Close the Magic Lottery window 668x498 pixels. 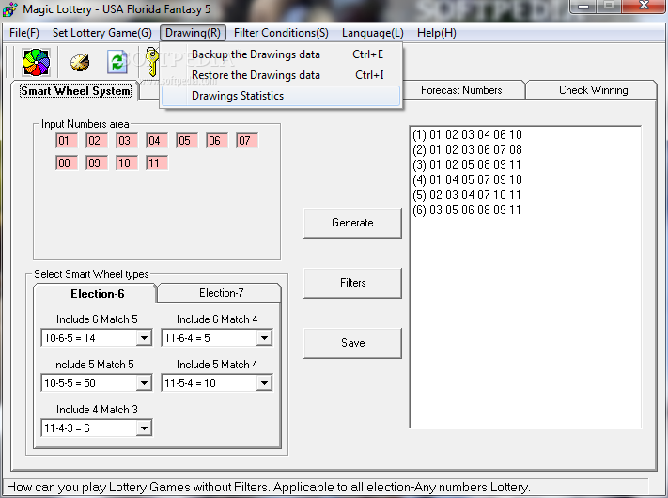[x=644, y=7]
